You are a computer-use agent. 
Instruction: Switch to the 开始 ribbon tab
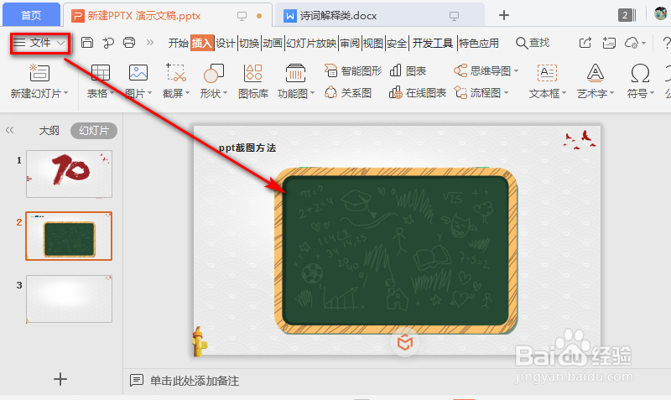point(179,44)
